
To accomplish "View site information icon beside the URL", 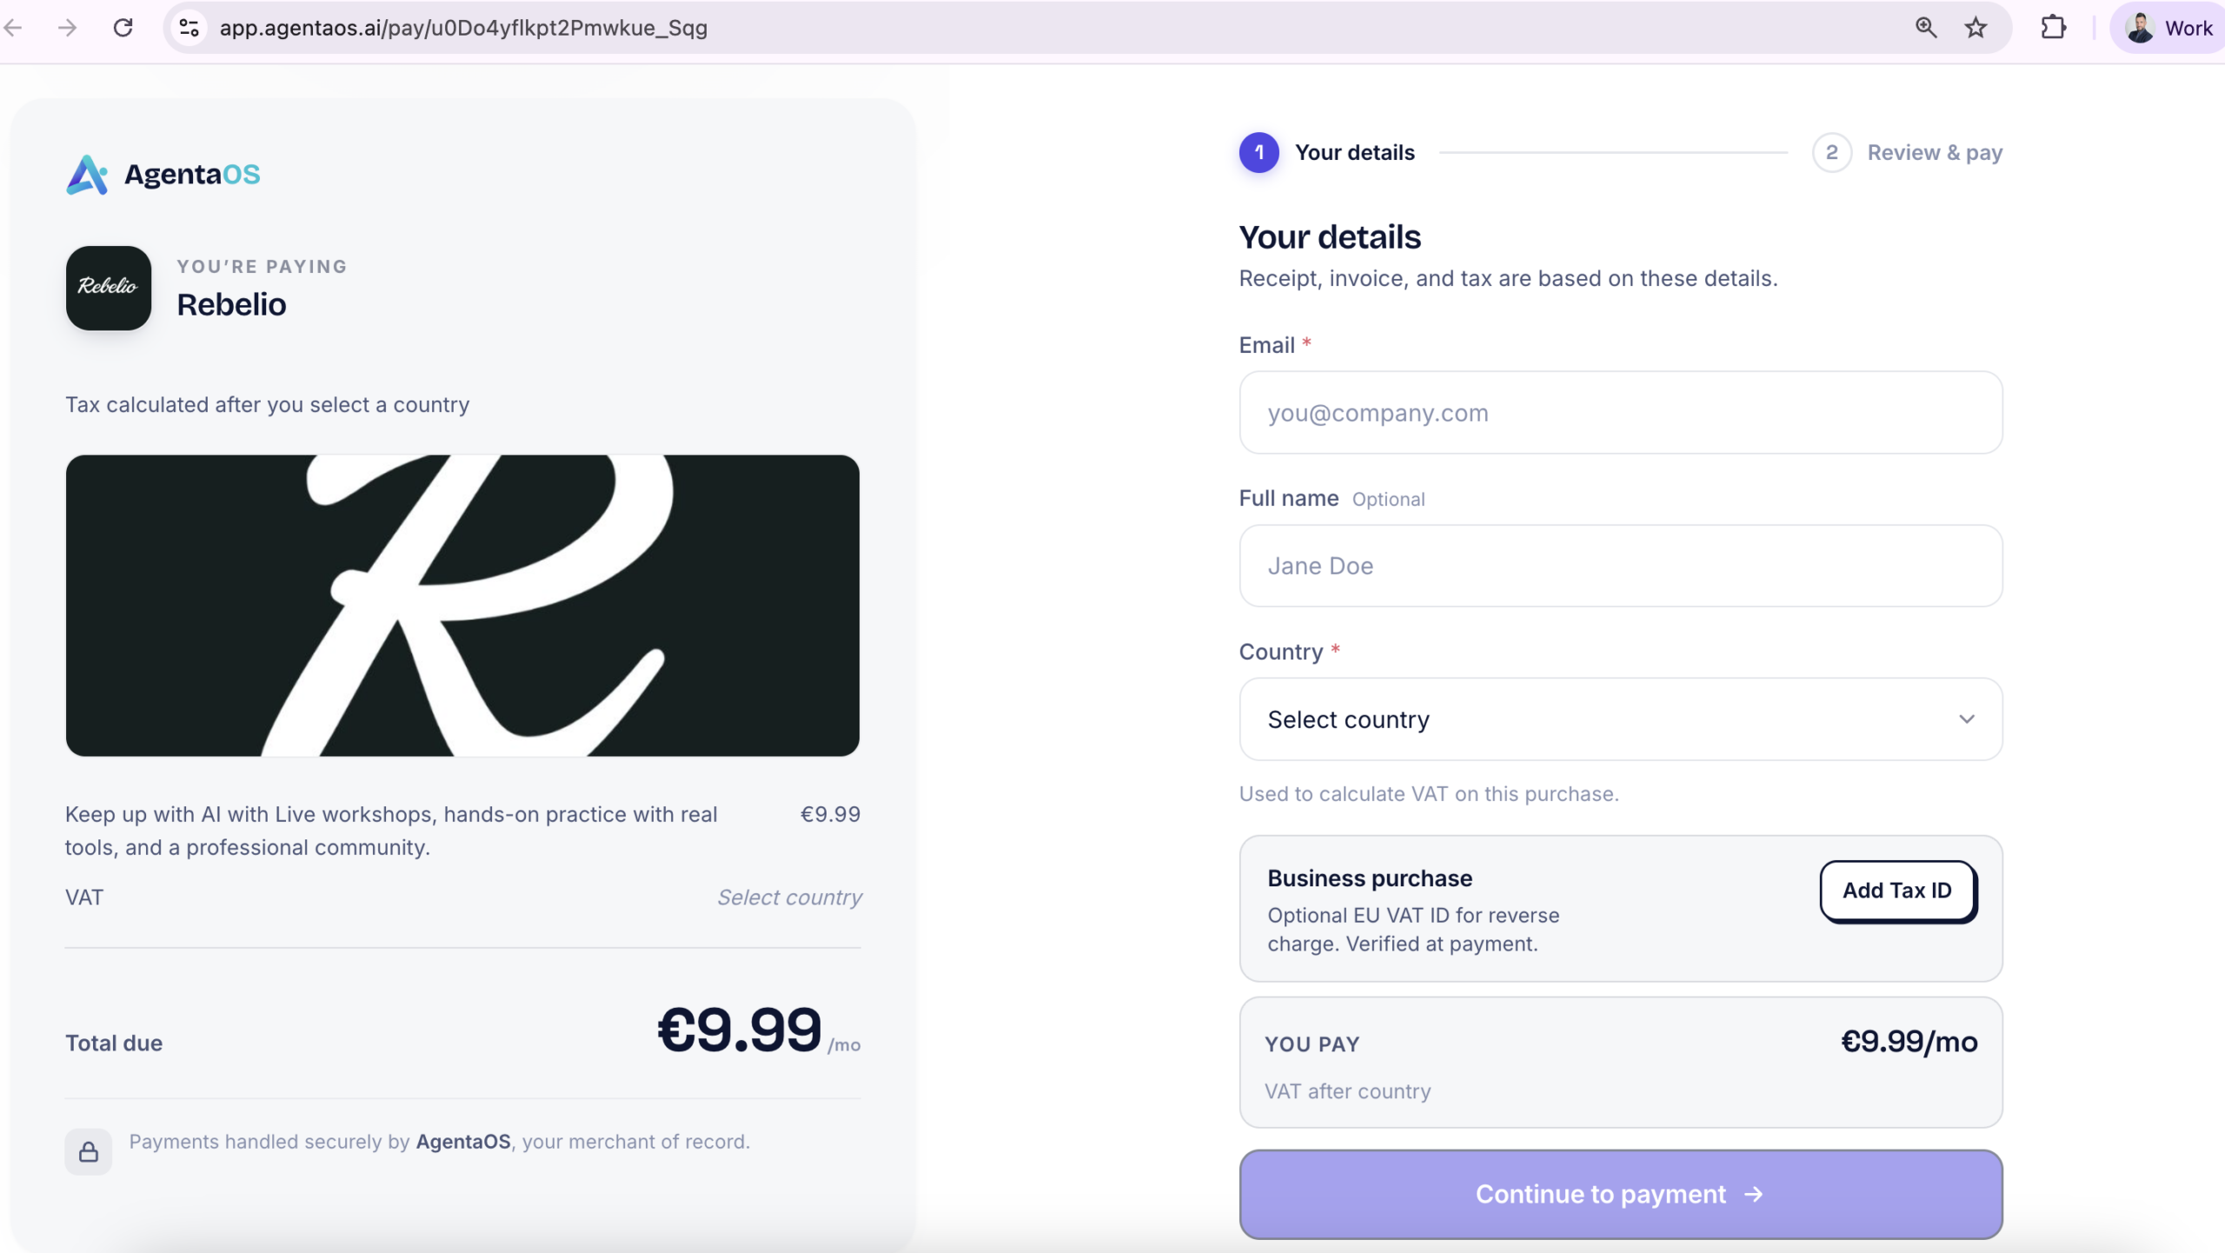I will 189,28.
